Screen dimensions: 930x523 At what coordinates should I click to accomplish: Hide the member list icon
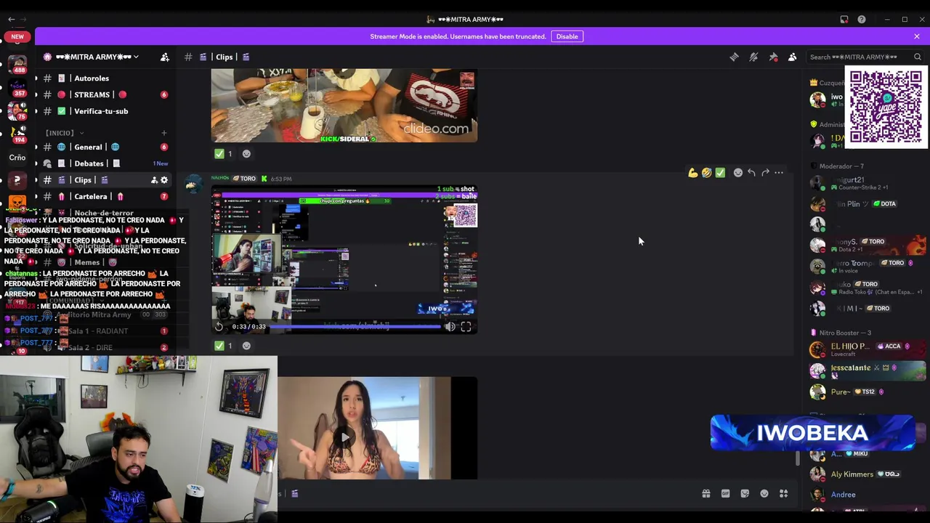[793, 57]
